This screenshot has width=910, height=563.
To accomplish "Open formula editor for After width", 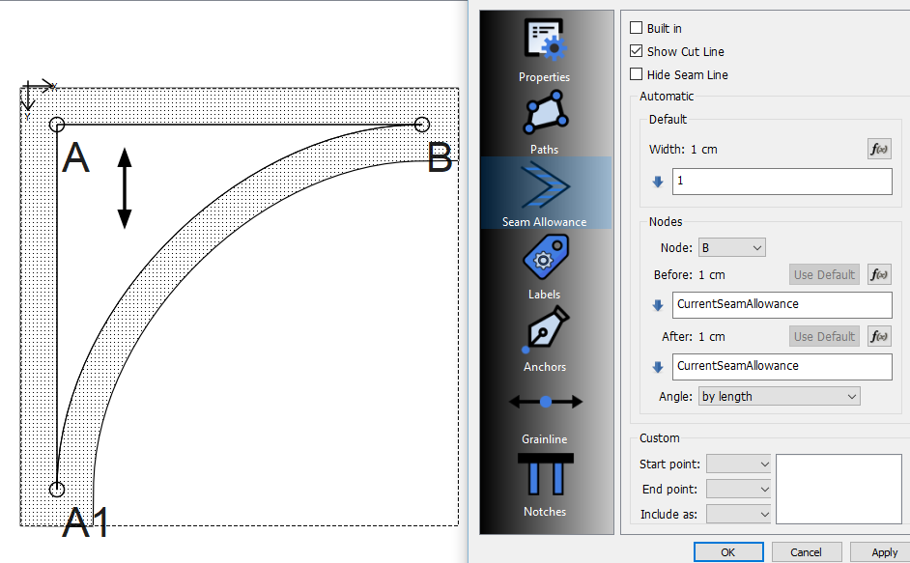I will [x=878, y=336].
